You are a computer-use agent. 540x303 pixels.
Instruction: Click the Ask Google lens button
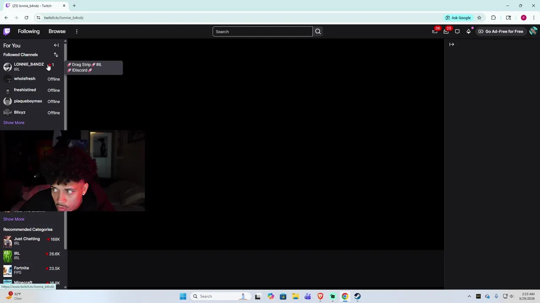tap(458, 18)
